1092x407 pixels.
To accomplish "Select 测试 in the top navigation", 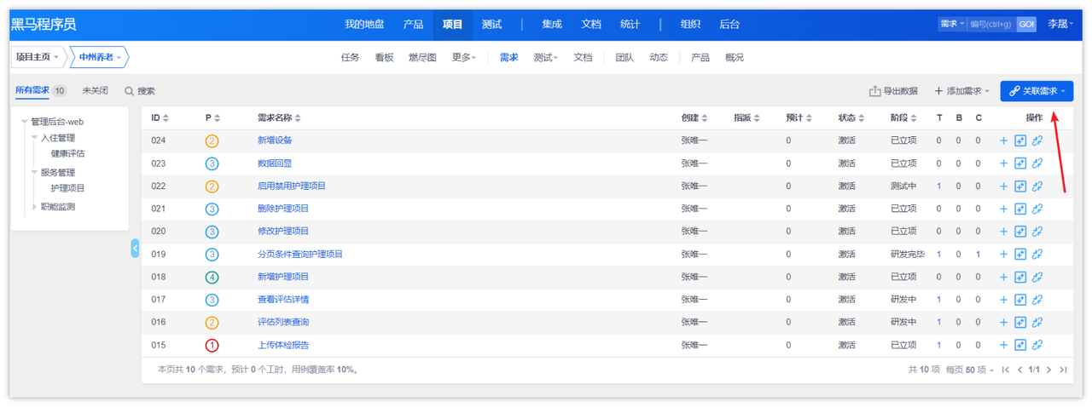I will pos(491,24).
